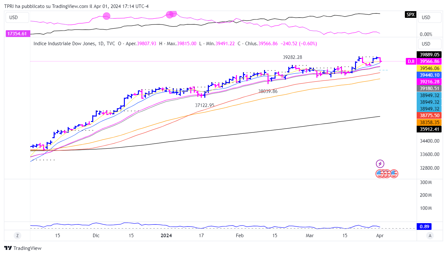
Task: Click the 37122.95 low price annotation
Action: (205, 105)
